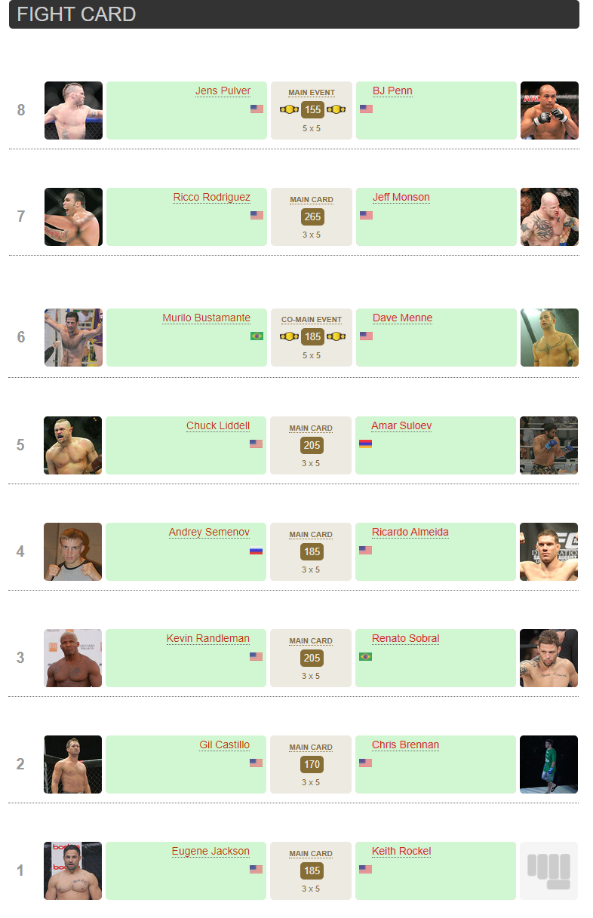
Task: Click the Brazil flag under Murilo Bustamante
Action: 257,336
